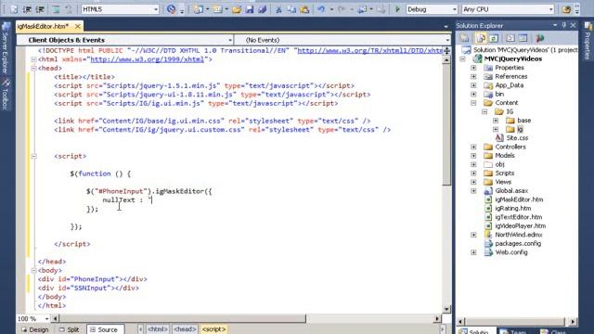Click the Copy Web Site icon in Solution Explorer
Image resolution: width=594 pixels, height=334 pixels.
(x=540, y=38)
